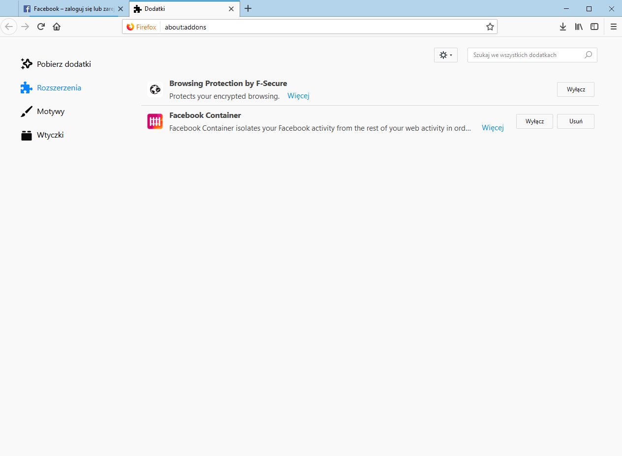Viewport: 622px width, 456px height.
Task: Switch to the Facebook login tab
Action: pos(73,9)
